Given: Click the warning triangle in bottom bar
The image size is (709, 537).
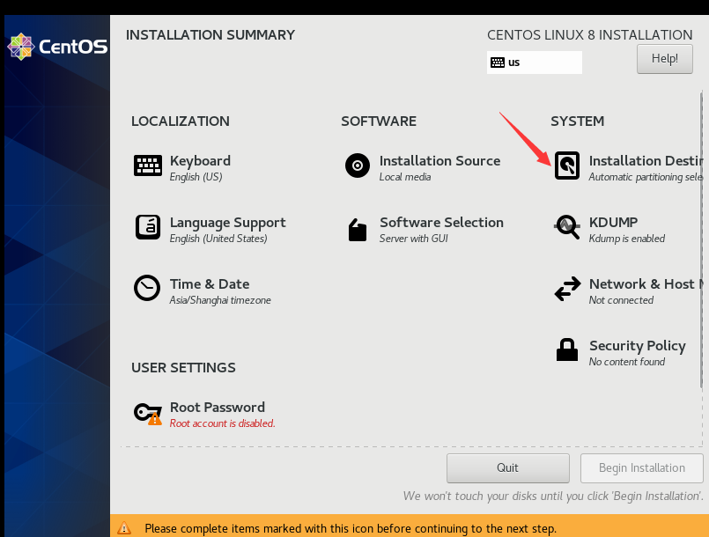Looking at the screenshot, I should coord(124,527).
